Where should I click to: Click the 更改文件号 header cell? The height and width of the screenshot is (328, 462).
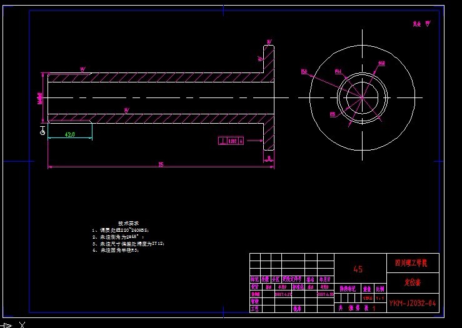coord(293,279)
